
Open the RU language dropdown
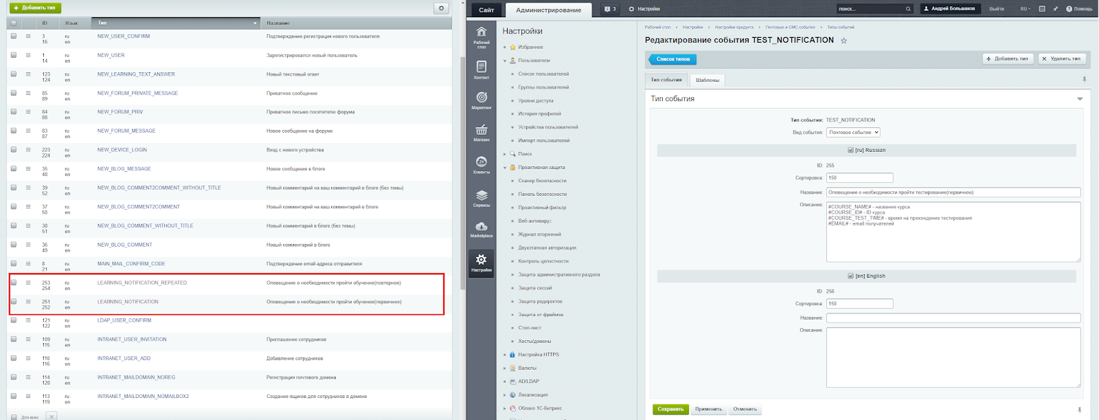(1025, 9)
